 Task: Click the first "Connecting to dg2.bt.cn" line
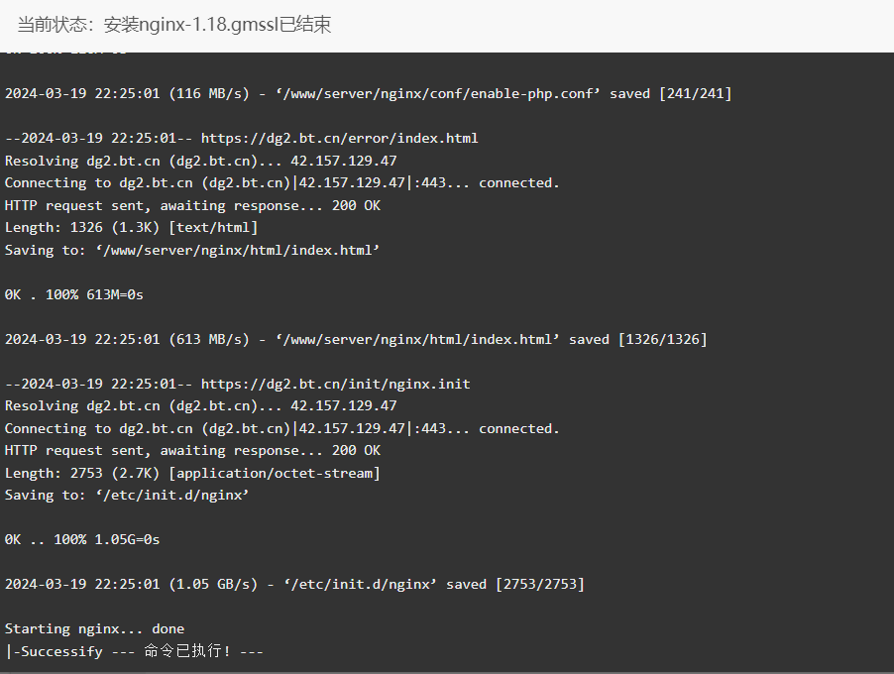282,183
